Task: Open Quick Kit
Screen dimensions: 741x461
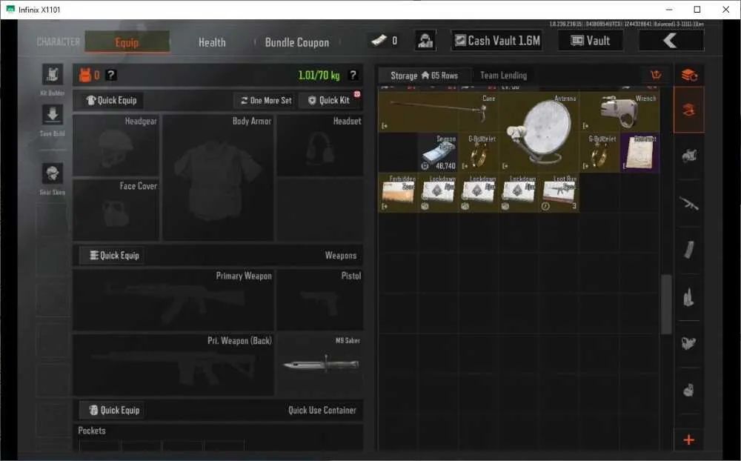Action: (x=329, y=100)
